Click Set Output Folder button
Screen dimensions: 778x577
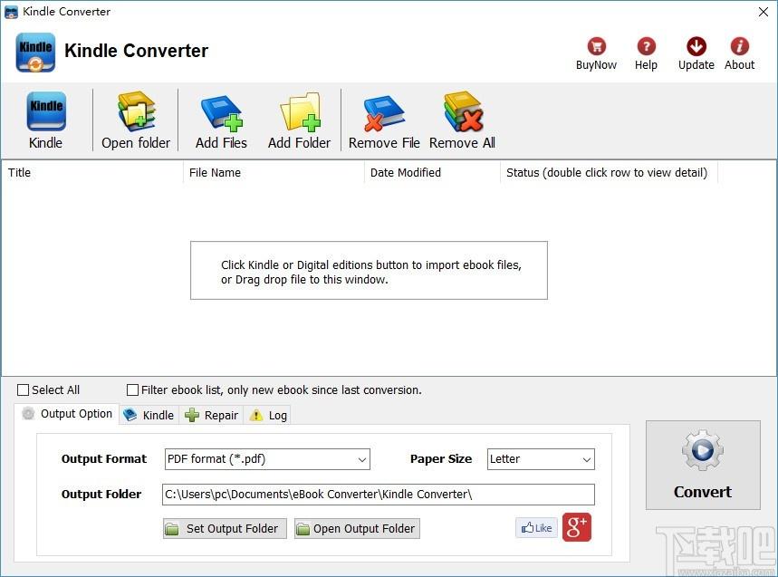(225, 529)
